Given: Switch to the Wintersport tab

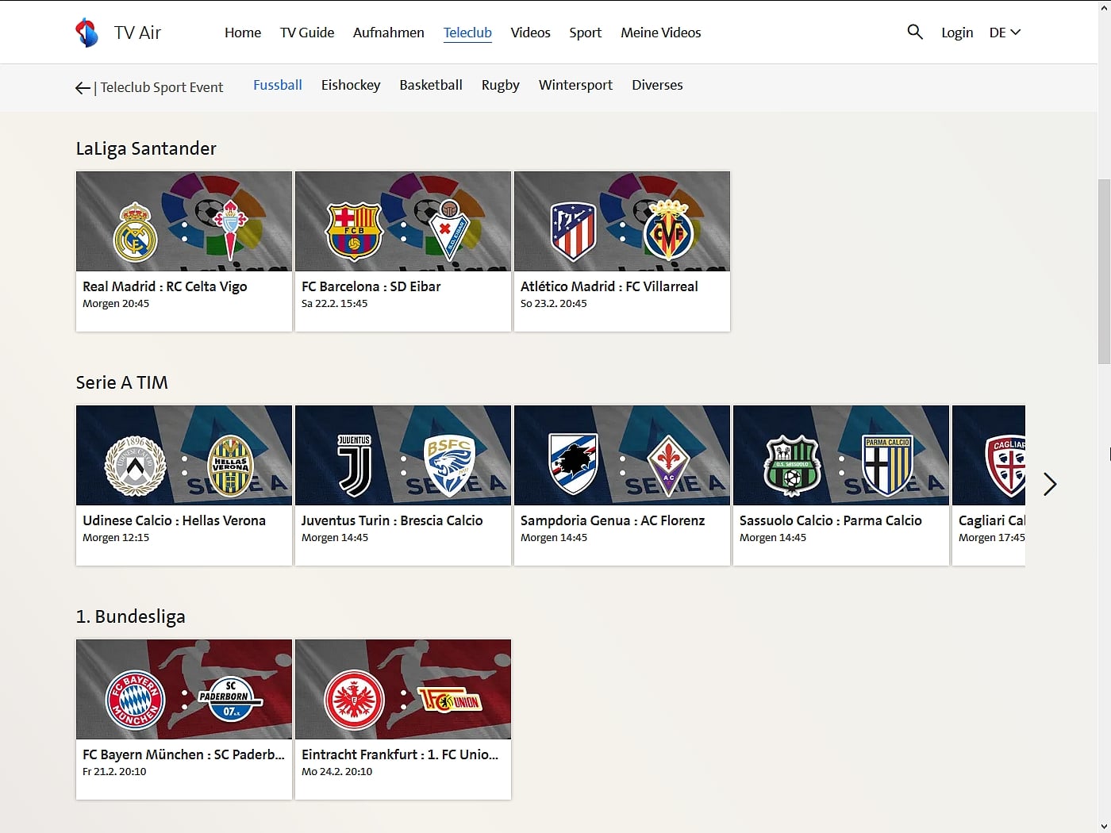Looking at the screenshot, I should point(576,85).
